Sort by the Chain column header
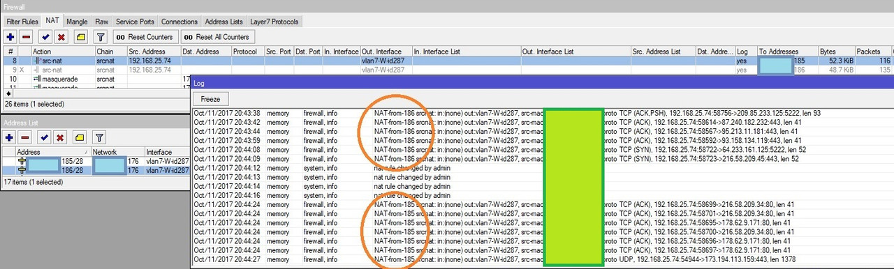This screenshot has height=269, width=894. click(111, 52)
